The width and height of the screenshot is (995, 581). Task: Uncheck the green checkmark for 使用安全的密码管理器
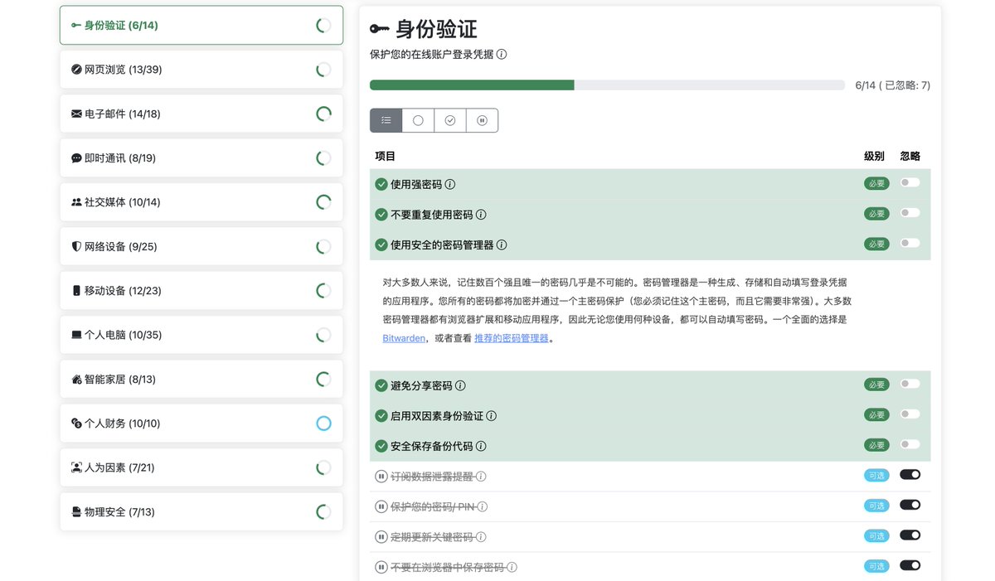tap(381, 245)
